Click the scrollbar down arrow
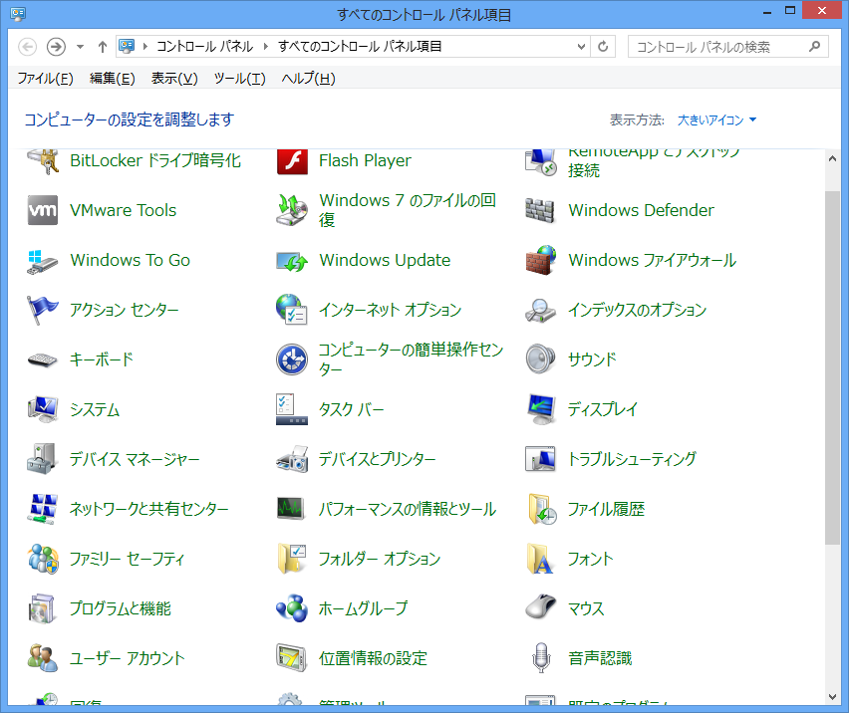This screenshot has width=849, height=713. [833, 697]
